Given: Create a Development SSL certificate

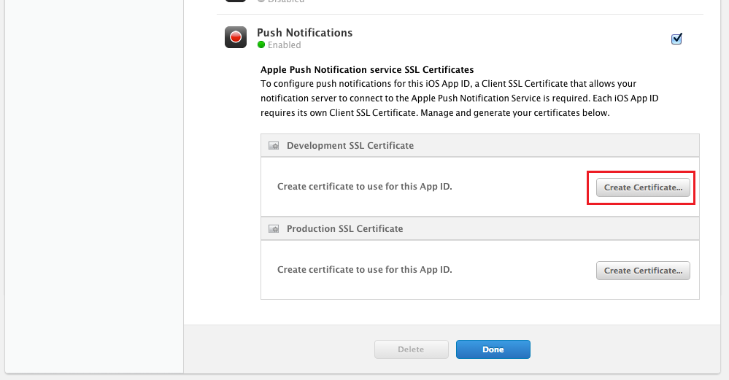Looking at the screenshot, I should point(643,187).
